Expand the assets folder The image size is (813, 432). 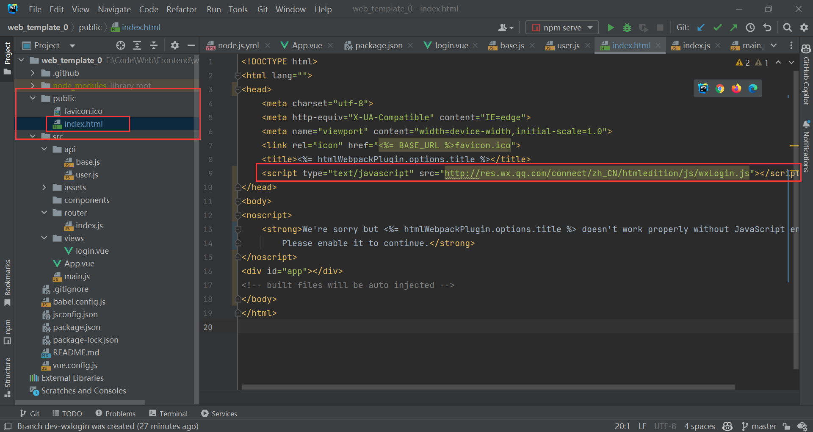44,187
